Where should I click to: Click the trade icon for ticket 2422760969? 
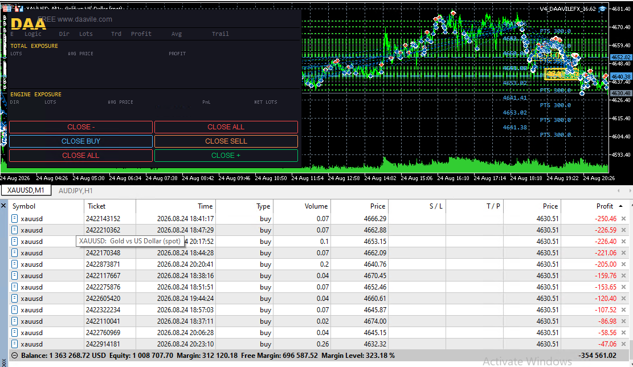(15, 333)
